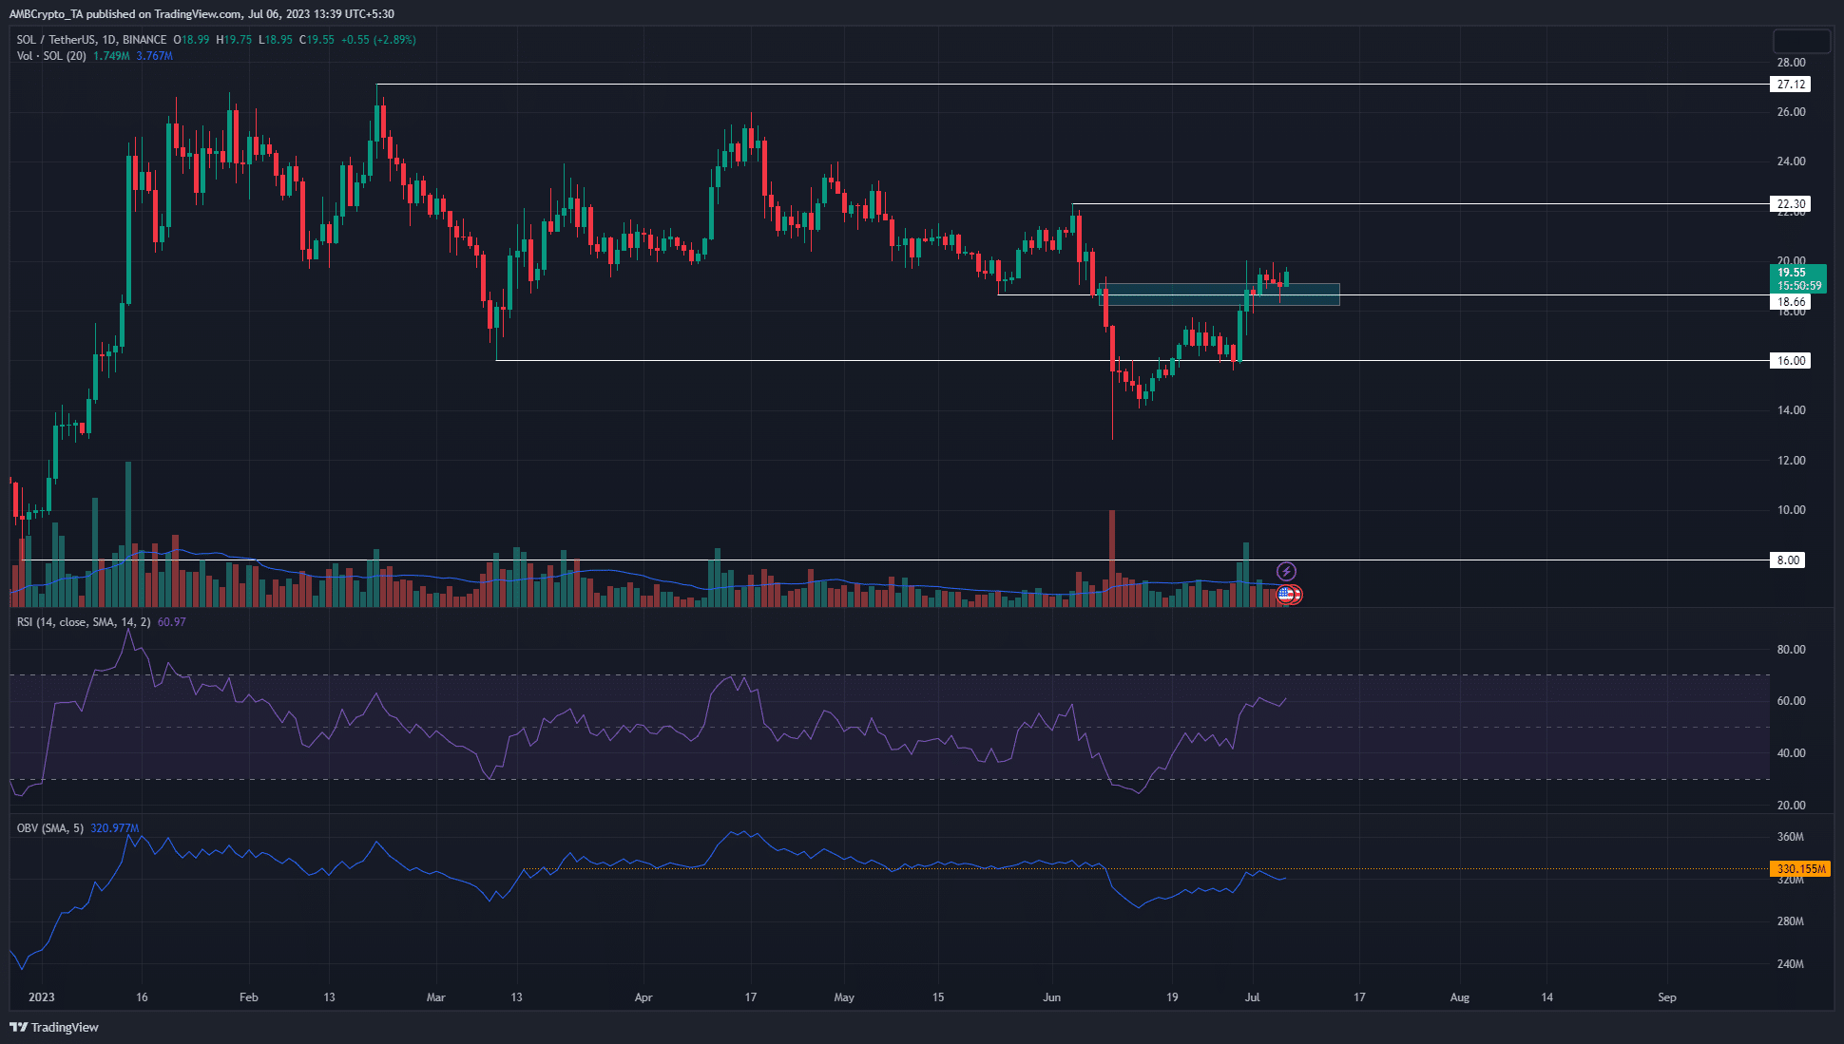Screen dimensions: 1844x1044
Task: Select the horizontal line at 16.00
Action: tap(1132, 360)
